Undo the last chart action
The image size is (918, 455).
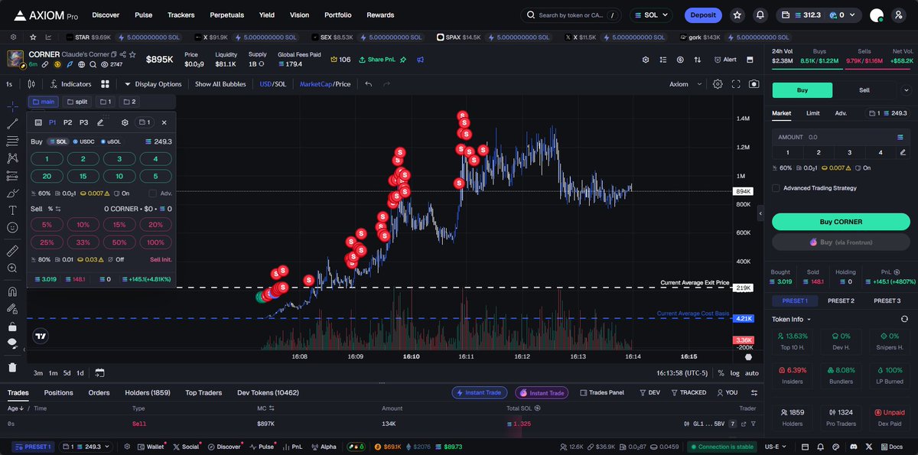point(368,84)
